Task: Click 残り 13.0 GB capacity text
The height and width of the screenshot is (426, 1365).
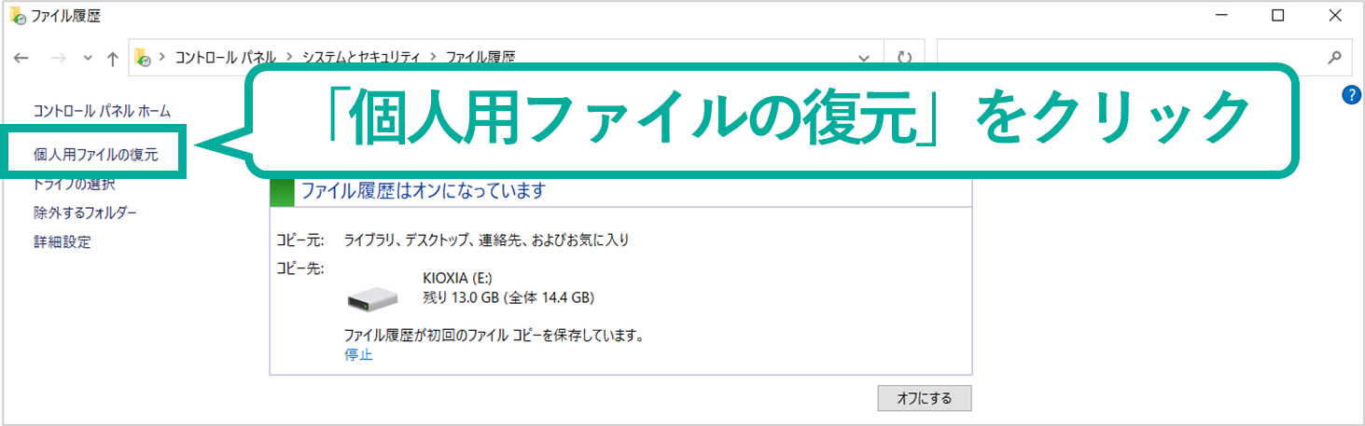Action: tap(508, 298)
